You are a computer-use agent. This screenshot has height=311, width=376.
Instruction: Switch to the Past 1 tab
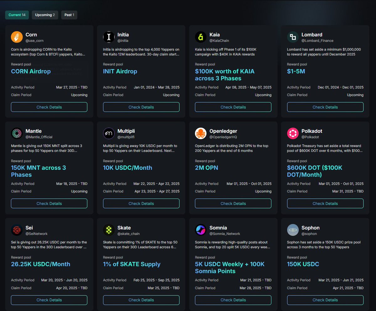(x=69, y=15)
